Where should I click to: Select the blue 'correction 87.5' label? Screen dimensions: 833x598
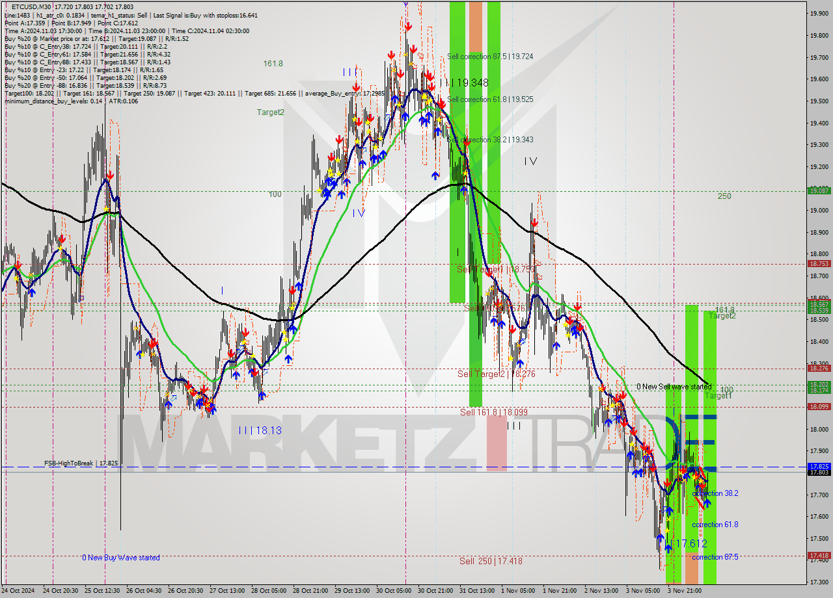click(x=715, y=557)
